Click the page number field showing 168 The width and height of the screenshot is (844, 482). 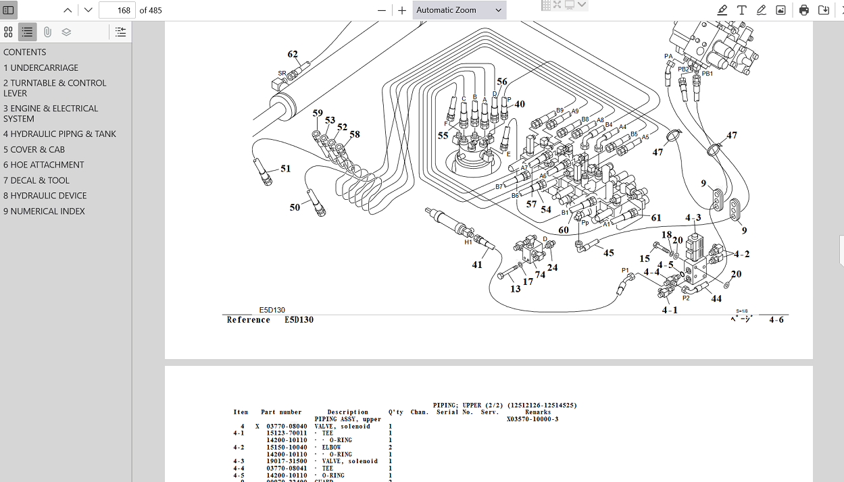tap(116, 10)
